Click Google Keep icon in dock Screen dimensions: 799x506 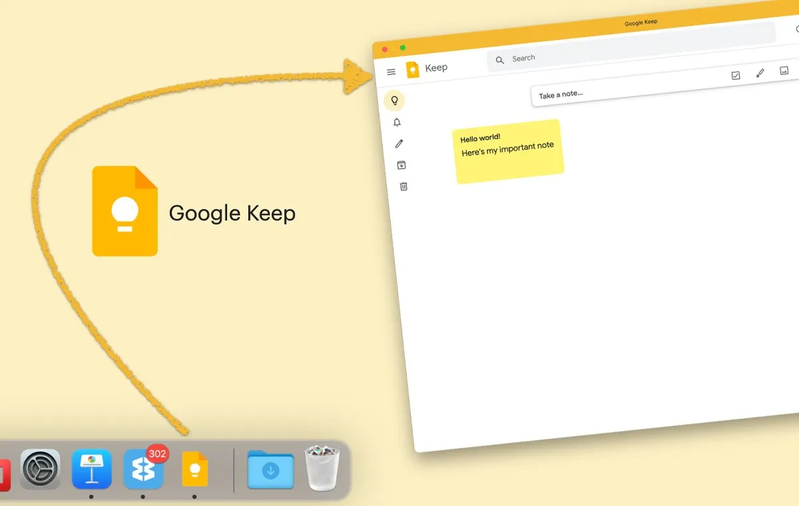pyautogui.click(x=194, y=469)
